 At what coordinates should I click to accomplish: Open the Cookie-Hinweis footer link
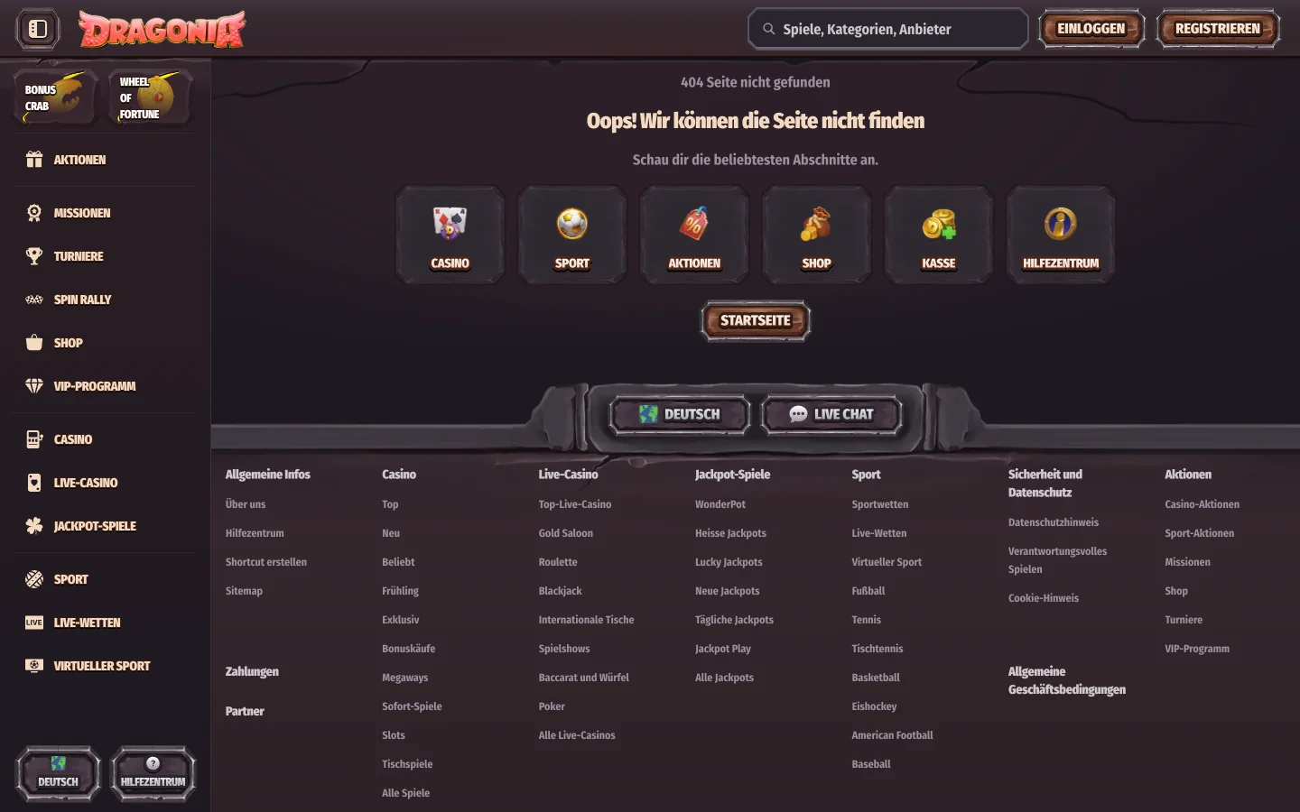click(1044, 598)
